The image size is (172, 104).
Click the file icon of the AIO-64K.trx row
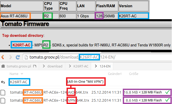3,93
